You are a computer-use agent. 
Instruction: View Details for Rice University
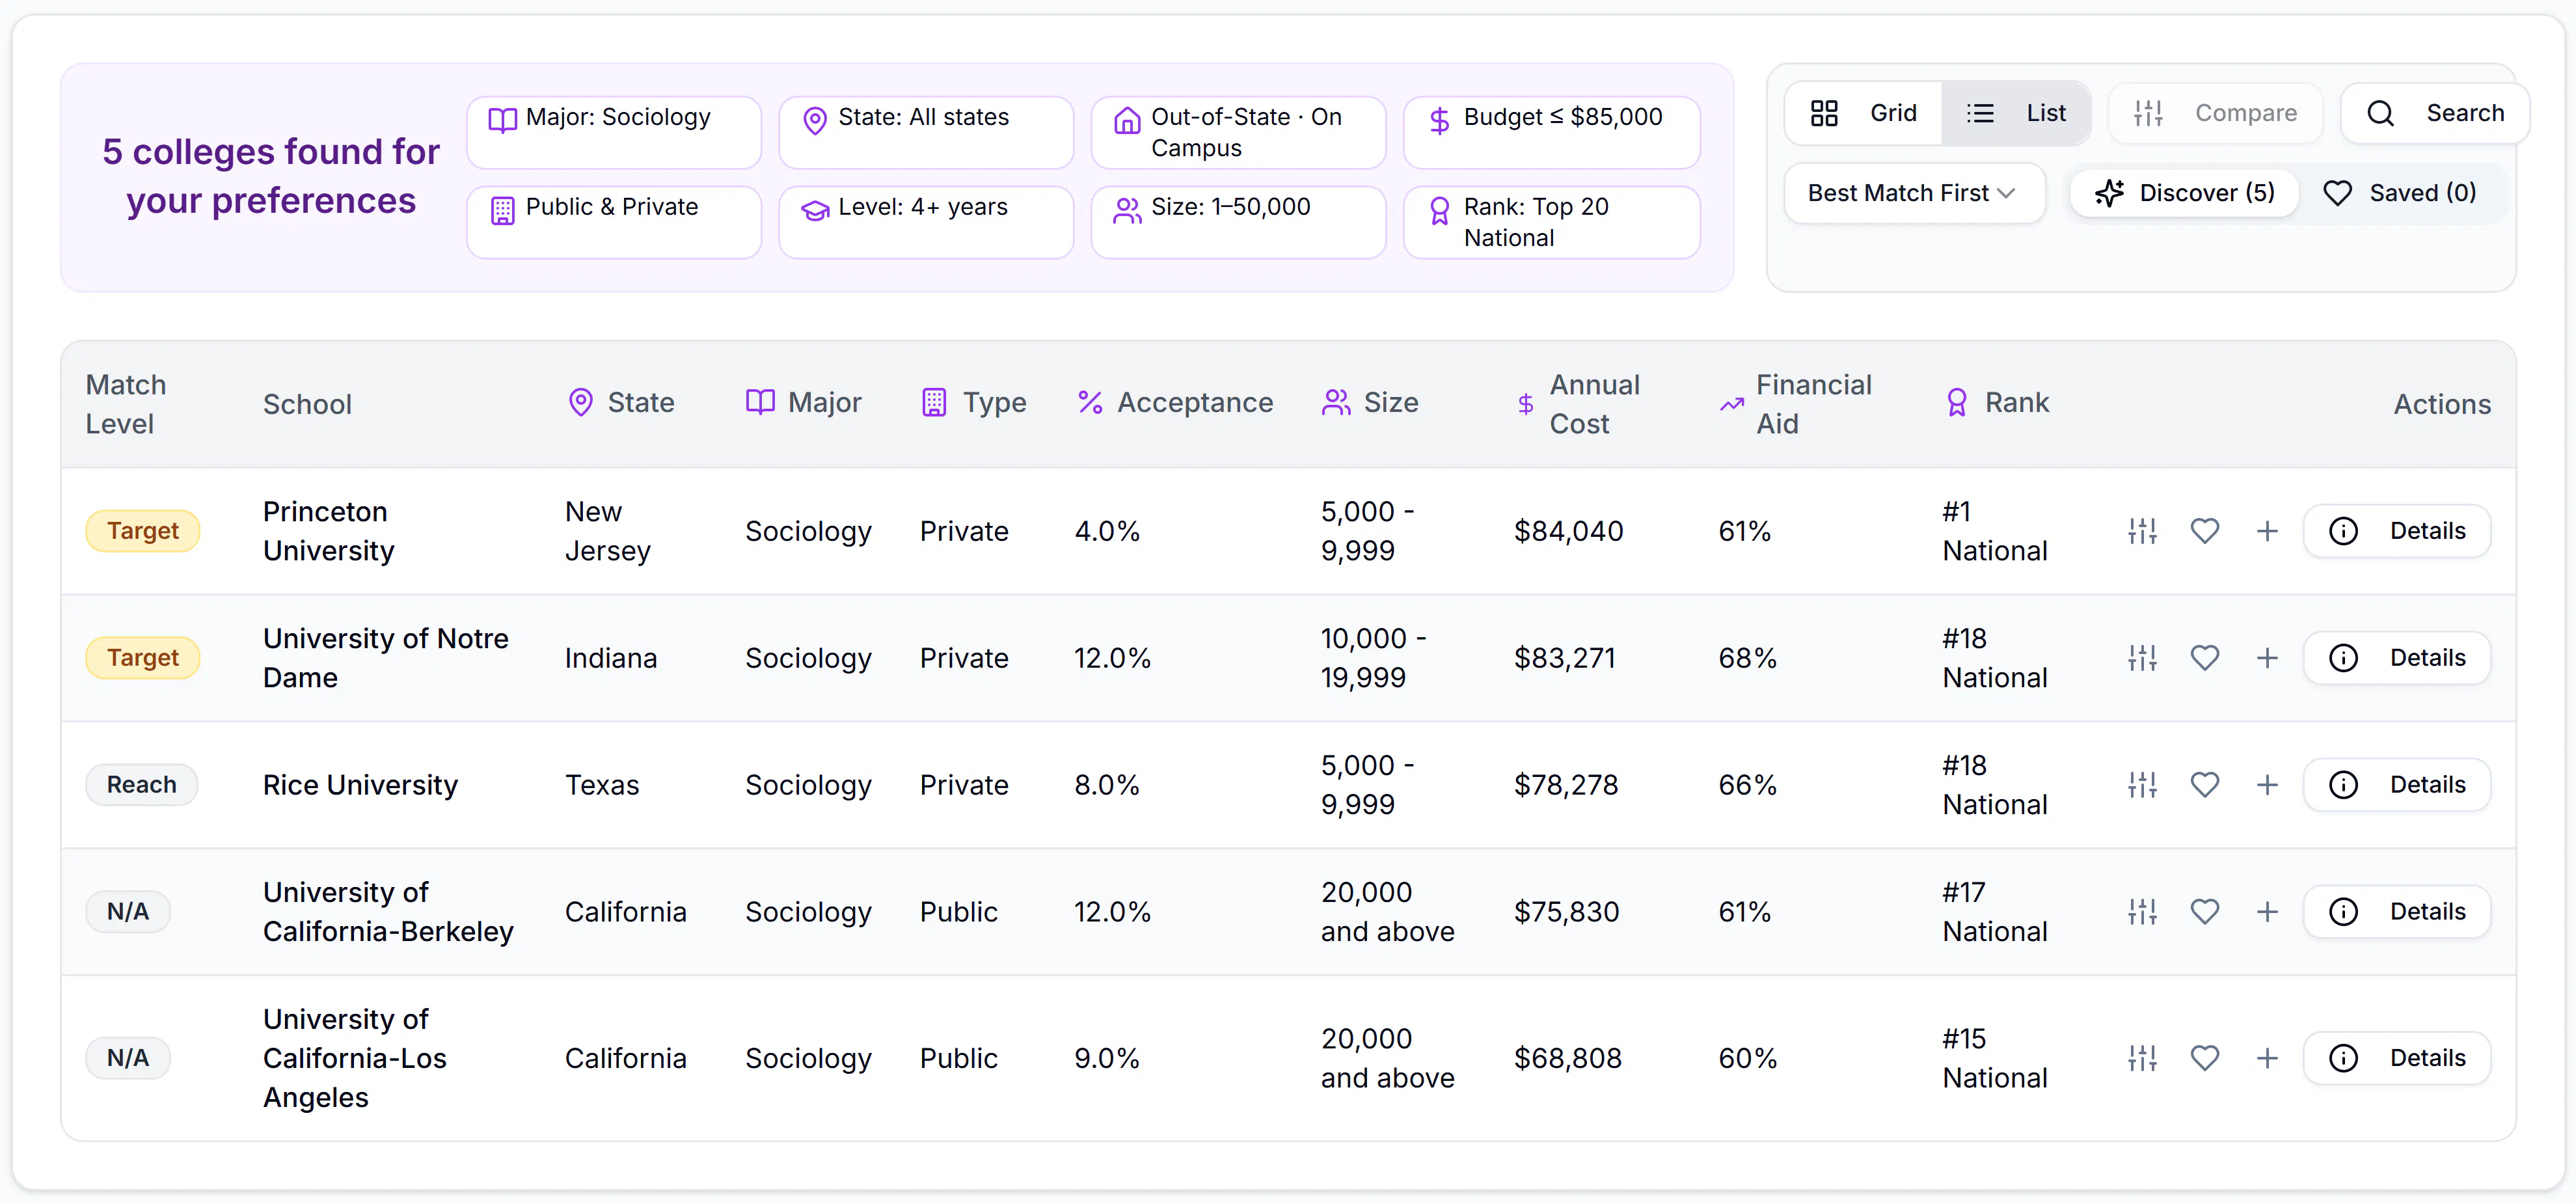click(2397, 785)
